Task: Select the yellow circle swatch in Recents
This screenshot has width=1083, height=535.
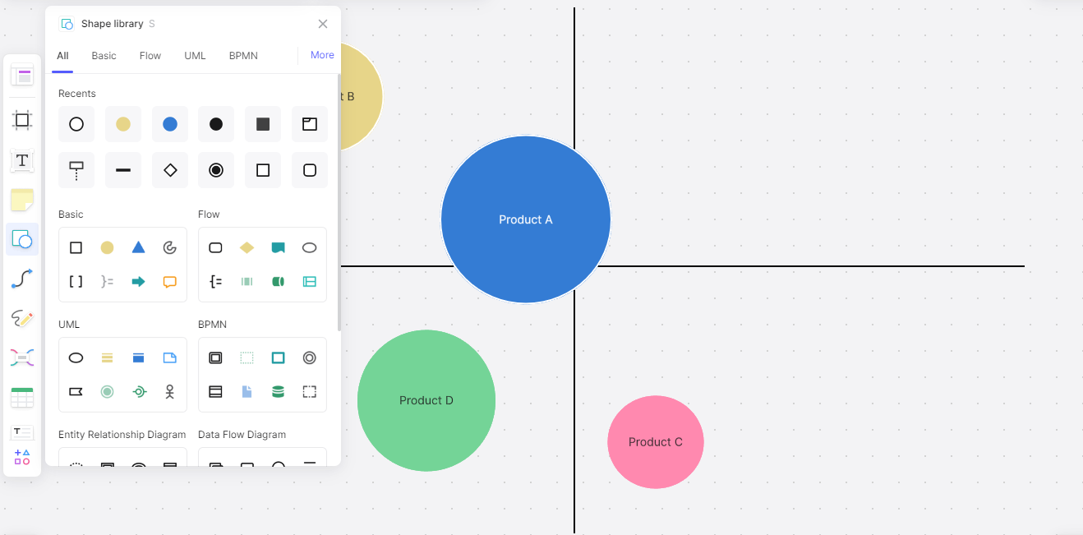Action: [x=122, y=123]
